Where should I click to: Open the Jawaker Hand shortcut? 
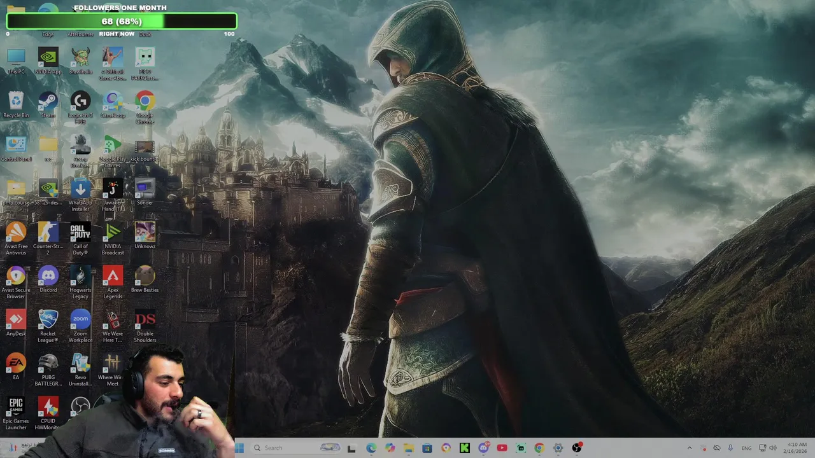(113, 195)
